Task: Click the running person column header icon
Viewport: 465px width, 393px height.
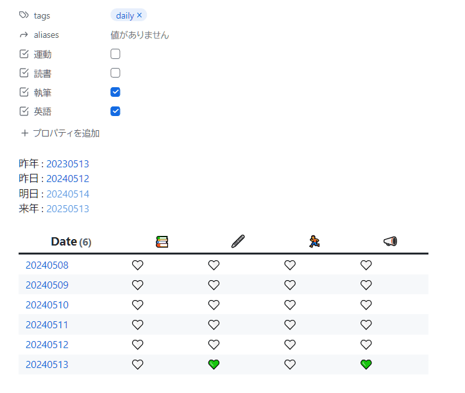Action: point(314,242)
